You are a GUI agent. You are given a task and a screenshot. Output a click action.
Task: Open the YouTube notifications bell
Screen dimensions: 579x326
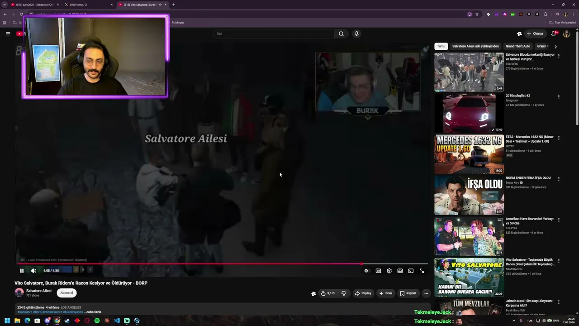[554, 34]
